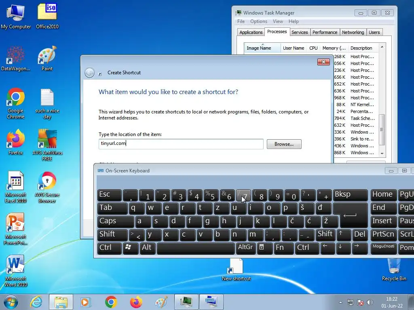Select 'Task Sche...' row in Task Manager
Image resolution: width=414 pixels, height=310 pixels.
point(362,118)
